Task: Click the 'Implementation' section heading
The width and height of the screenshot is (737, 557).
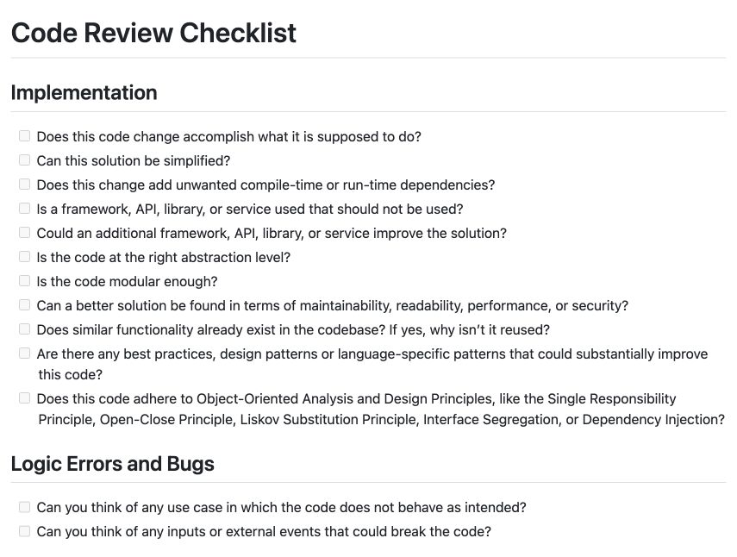Action: [84, 92]
